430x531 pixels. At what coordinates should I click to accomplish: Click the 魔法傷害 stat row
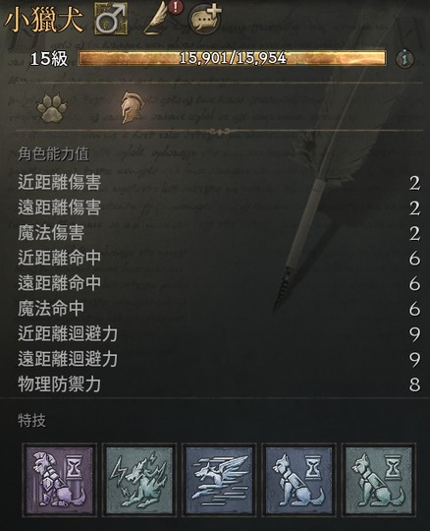coord(219,233)
